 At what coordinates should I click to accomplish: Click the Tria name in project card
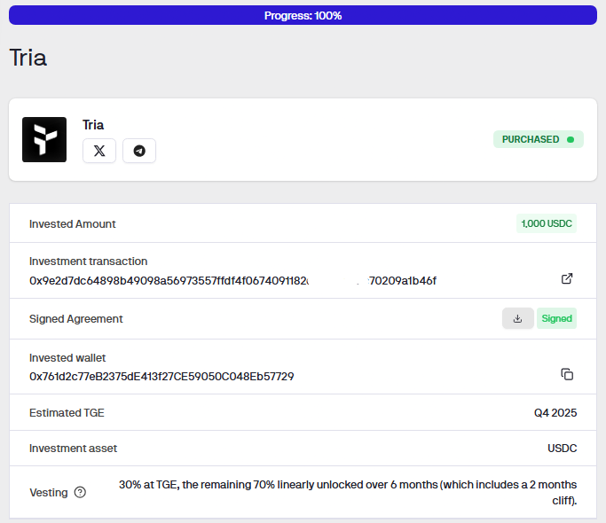(93, 125)
